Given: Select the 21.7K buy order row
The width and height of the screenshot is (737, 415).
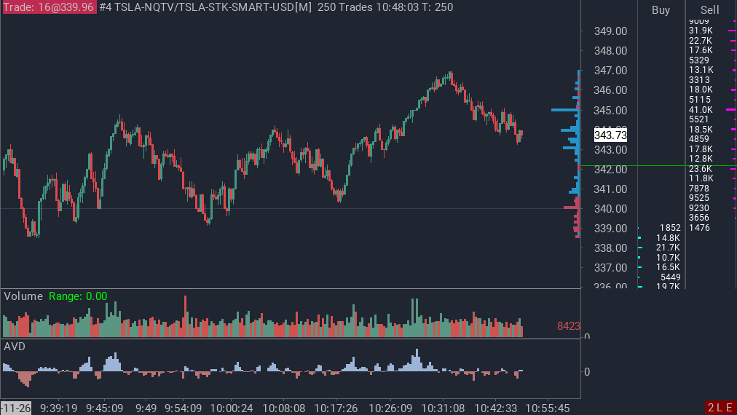Looking at the screenshot, I should [667, 248].
